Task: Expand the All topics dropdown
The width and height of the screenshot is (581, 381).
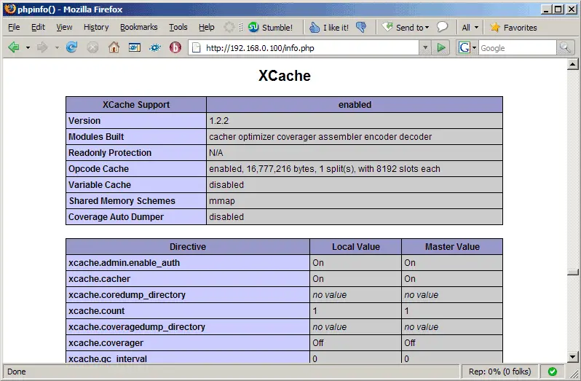Action: pos(470,27)
